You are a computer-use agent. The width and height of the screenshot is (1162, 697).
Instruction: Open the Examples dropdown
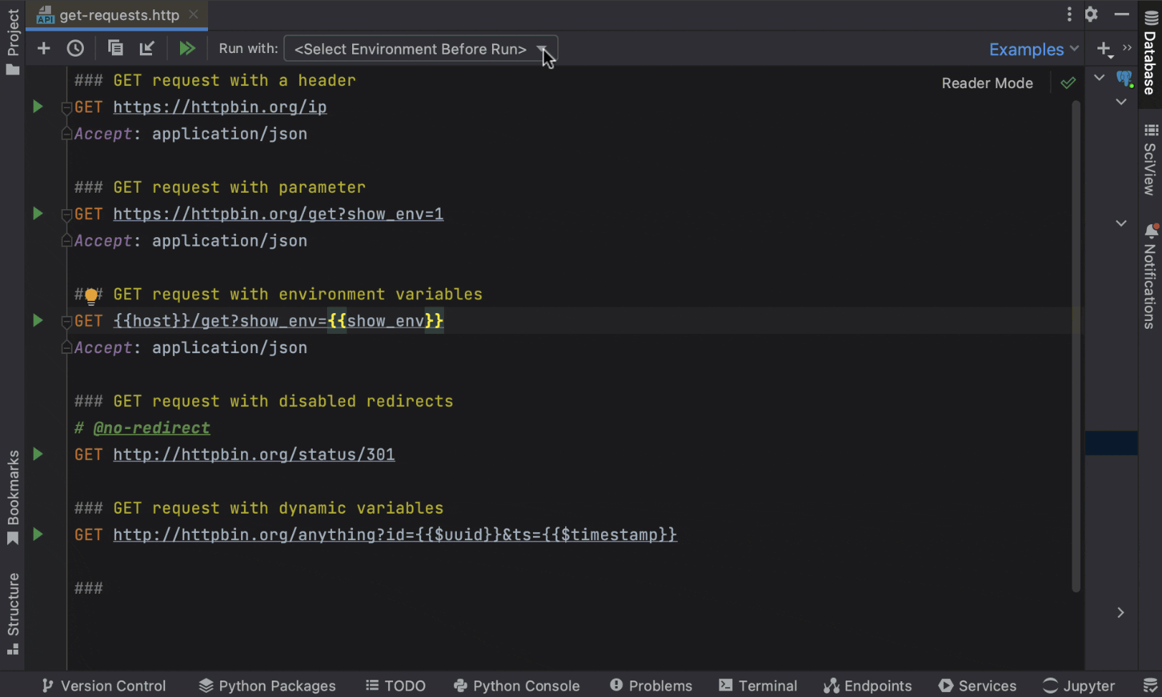coord(1033,49)
